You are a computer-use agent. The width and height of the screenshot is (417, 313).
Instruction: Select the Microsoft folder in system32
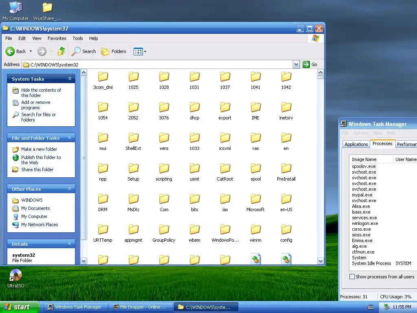[x=255, y=203]
